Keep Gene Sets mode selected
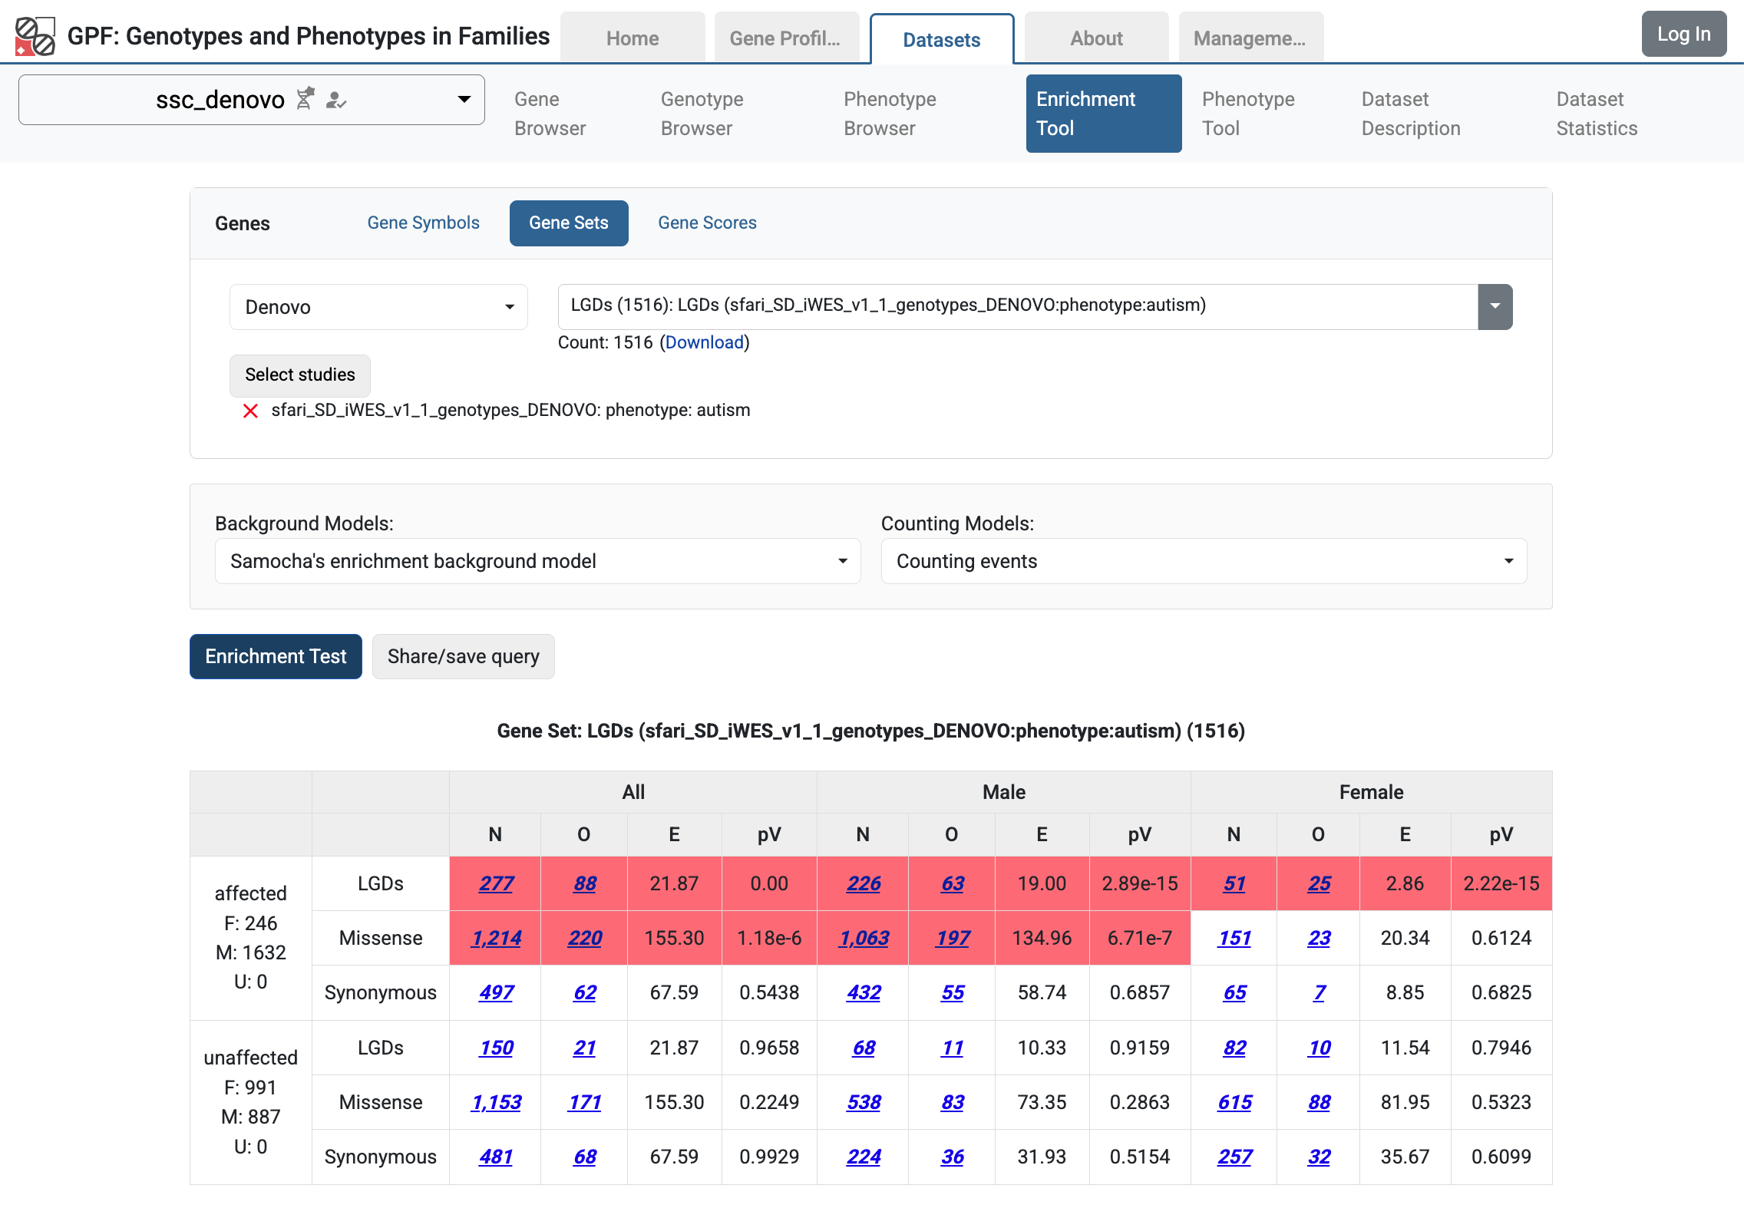This screenshot has width=1744, height=1228. tap(568, 223)
